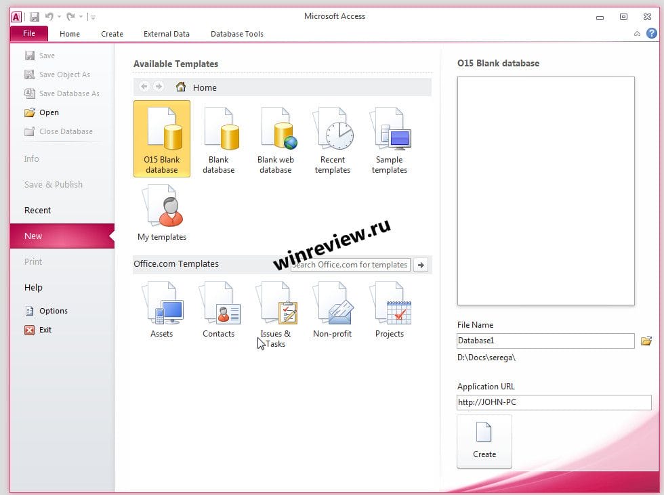664x495 pixels.
Task: Go back in template navigation
Action: [144, 87]
